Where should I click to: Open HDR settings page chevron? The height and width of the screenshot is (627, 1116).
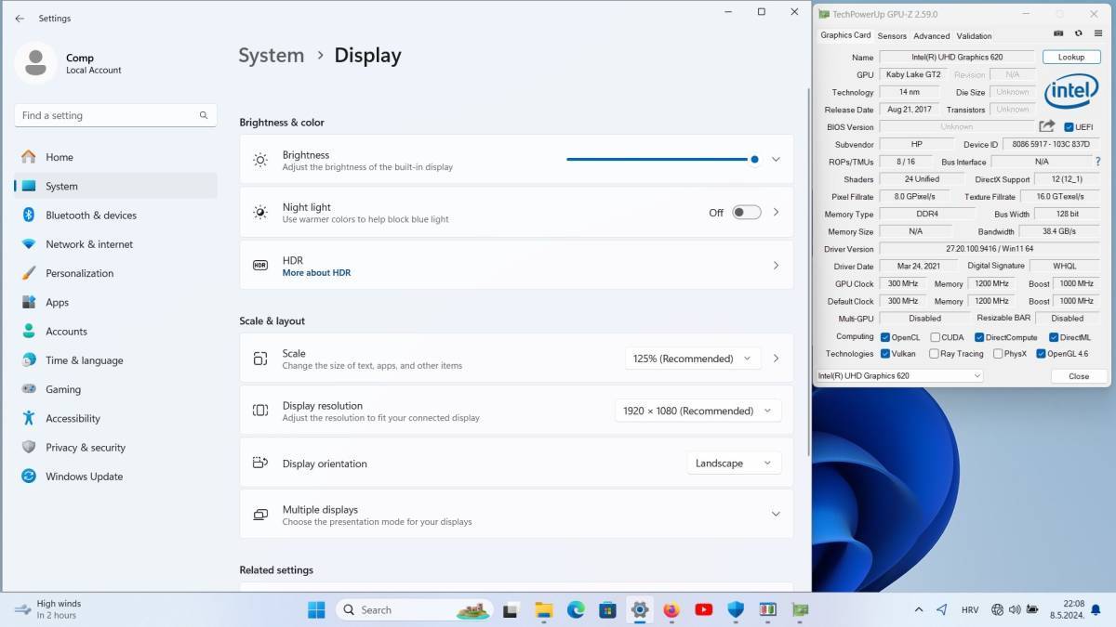[776, 266]
